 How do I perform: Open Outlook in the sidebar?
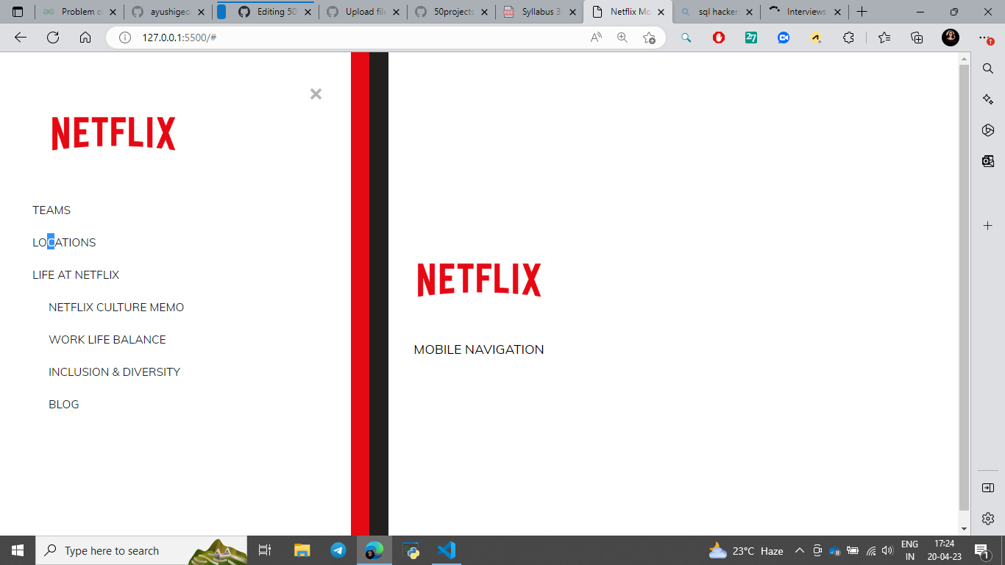[988, 161]
